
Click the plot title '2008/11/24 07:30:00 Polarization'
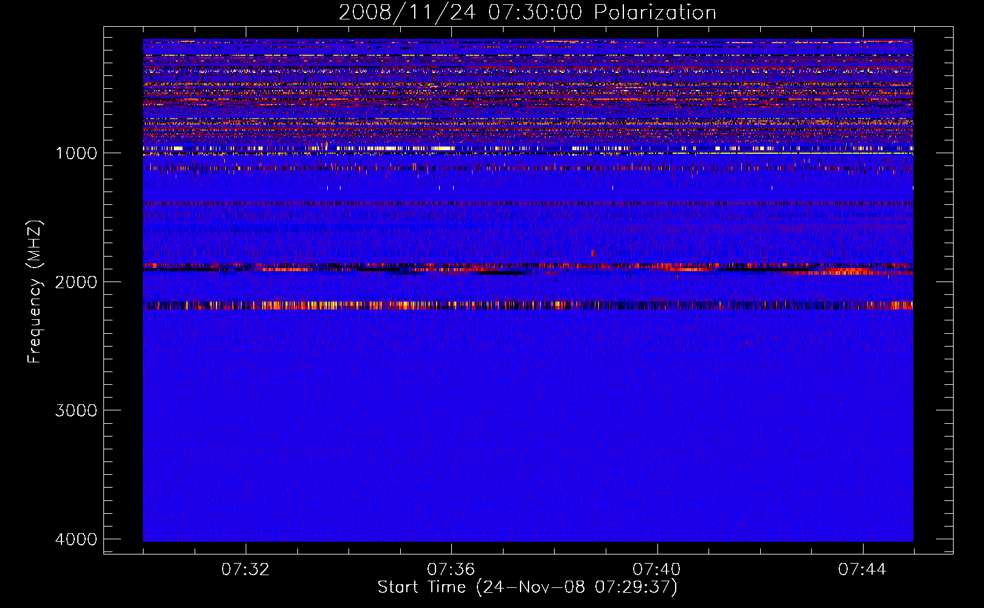(x=527, y=13)
